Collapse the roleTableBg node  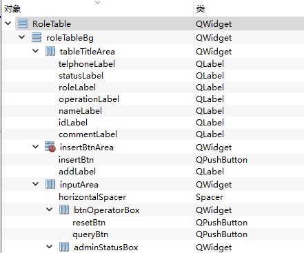tap(22, 37)
